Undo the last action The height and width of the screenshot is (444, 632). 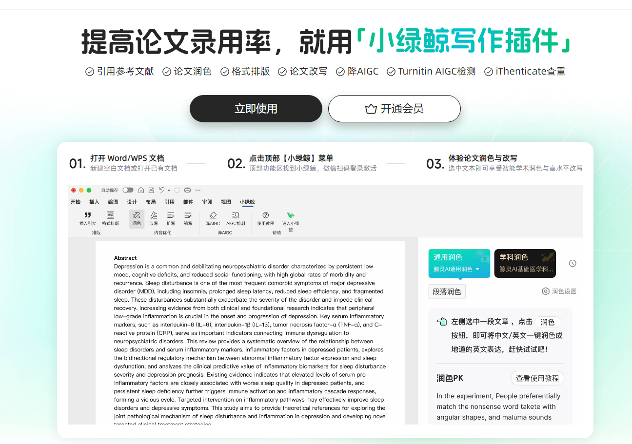tap(162, 190)
